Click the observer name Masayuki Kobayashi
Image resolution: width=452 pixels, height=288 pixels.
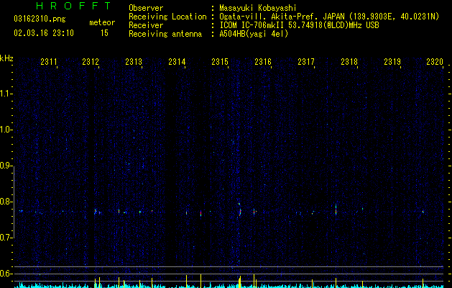pos(258,8)
